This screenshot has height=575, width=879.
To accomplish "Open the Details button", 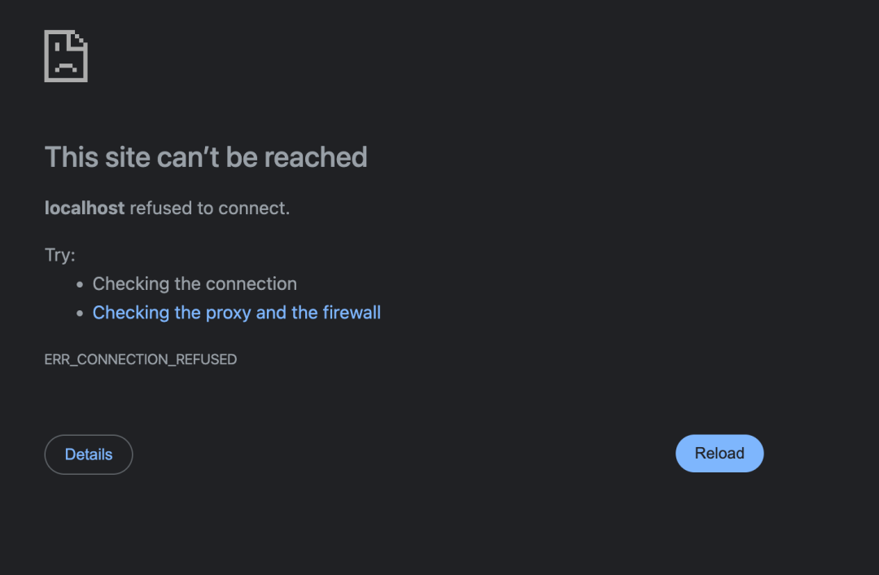I will 89,454.
